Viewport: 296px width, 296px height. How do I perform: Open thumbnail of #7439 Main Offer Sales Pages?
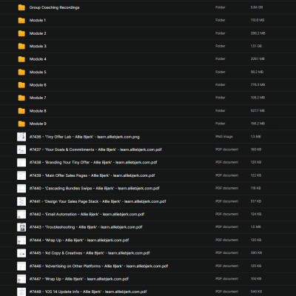click(21, 175)
